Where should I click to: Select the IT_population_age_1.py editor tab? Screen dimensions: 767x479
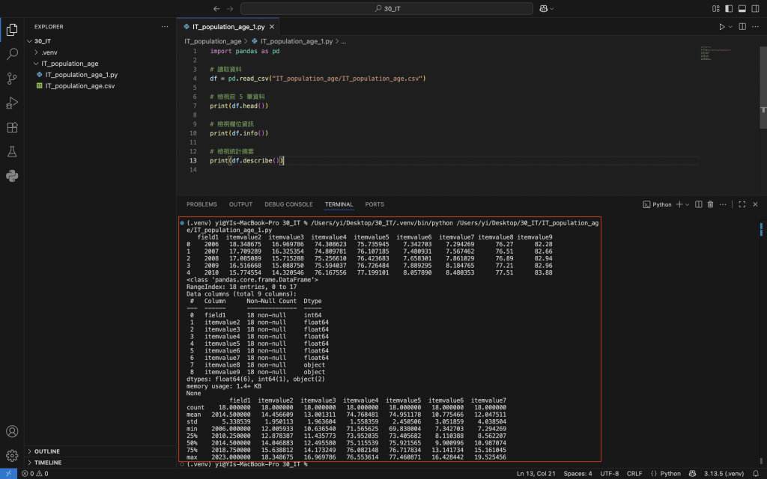(228, 27)
